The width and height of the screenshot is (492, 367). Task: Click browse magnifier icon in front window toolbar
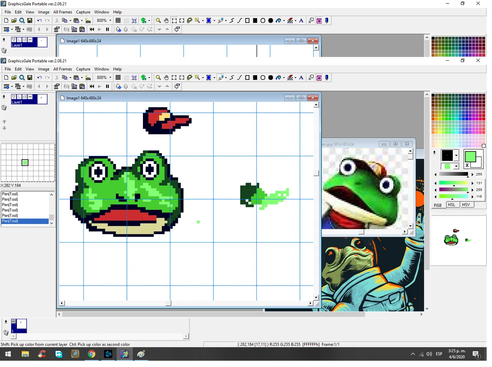pos(22,78)
